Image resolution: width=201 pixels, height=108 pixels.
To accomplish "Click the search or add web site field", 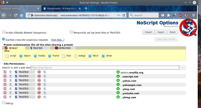I will 105,68.
